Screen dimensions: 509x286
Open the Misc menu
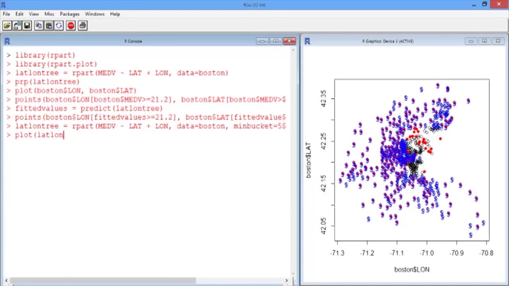click(49, 14)
